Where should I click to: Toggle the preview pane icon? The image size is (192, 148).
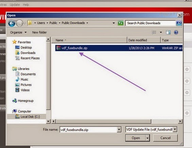point(168,32)
